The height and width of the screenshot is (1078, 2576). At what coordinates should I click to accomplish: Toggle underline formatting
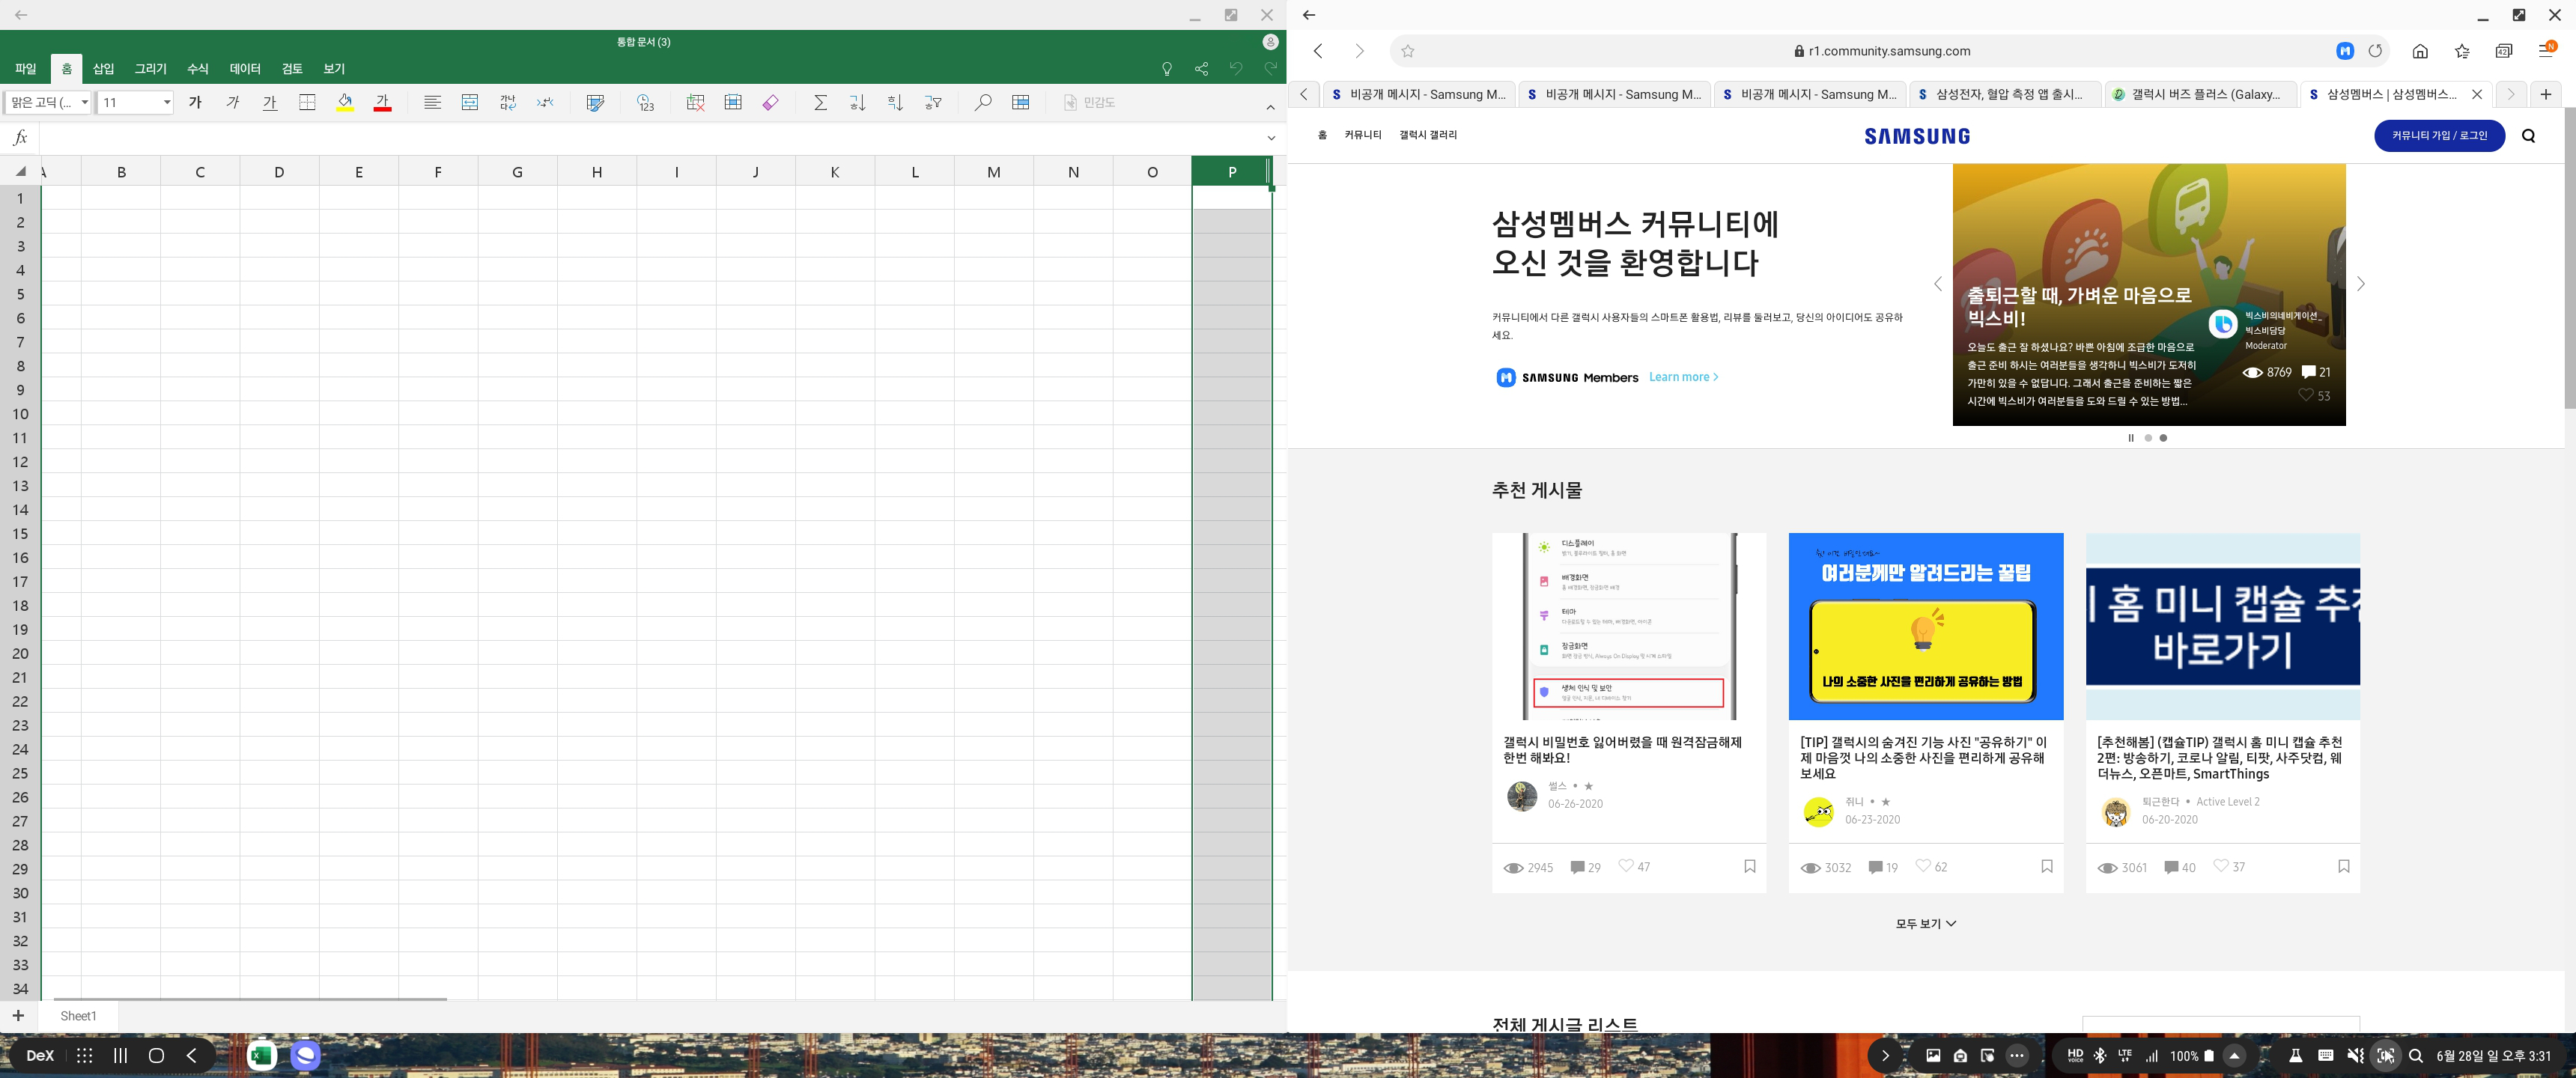click(270, 102)
